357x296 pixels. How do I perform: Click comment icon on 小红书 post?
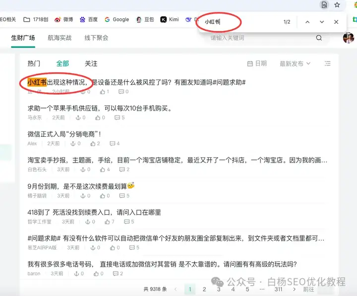coord(121,92)
